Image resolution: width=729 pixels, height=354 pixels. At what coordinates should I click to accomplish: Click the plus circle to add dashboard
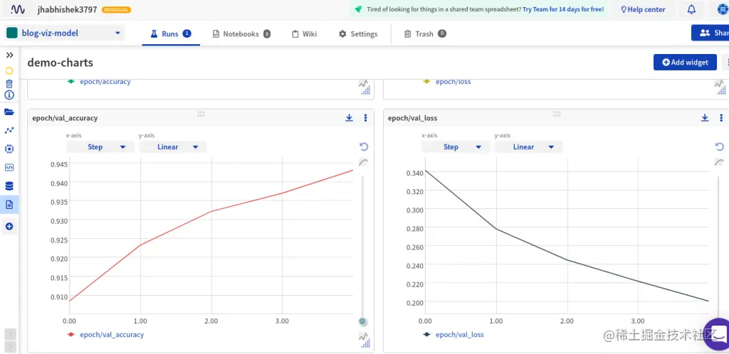coord(9,227)
